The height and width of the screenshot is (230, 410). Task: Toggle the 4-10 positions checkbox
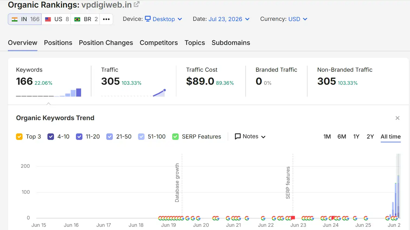tap(51, 137)
